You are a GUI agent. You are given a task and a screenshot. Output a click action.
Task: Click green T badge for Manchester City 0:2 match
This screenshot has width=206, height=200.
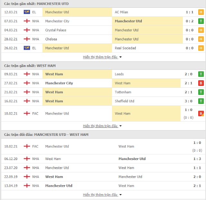coord(201,21)
